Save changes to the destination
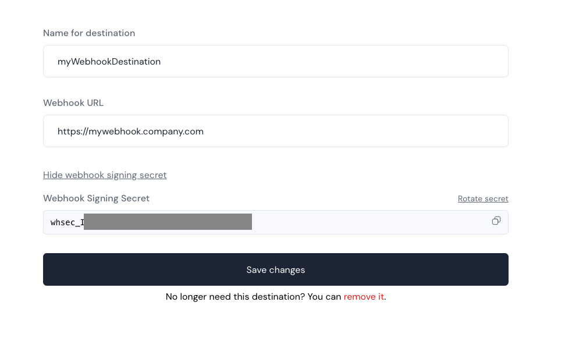 [x=276, y=269]
